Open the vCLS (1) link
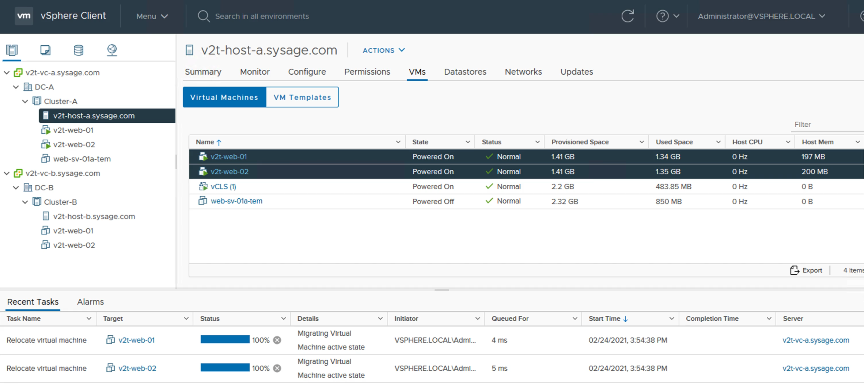 [223, 186]
